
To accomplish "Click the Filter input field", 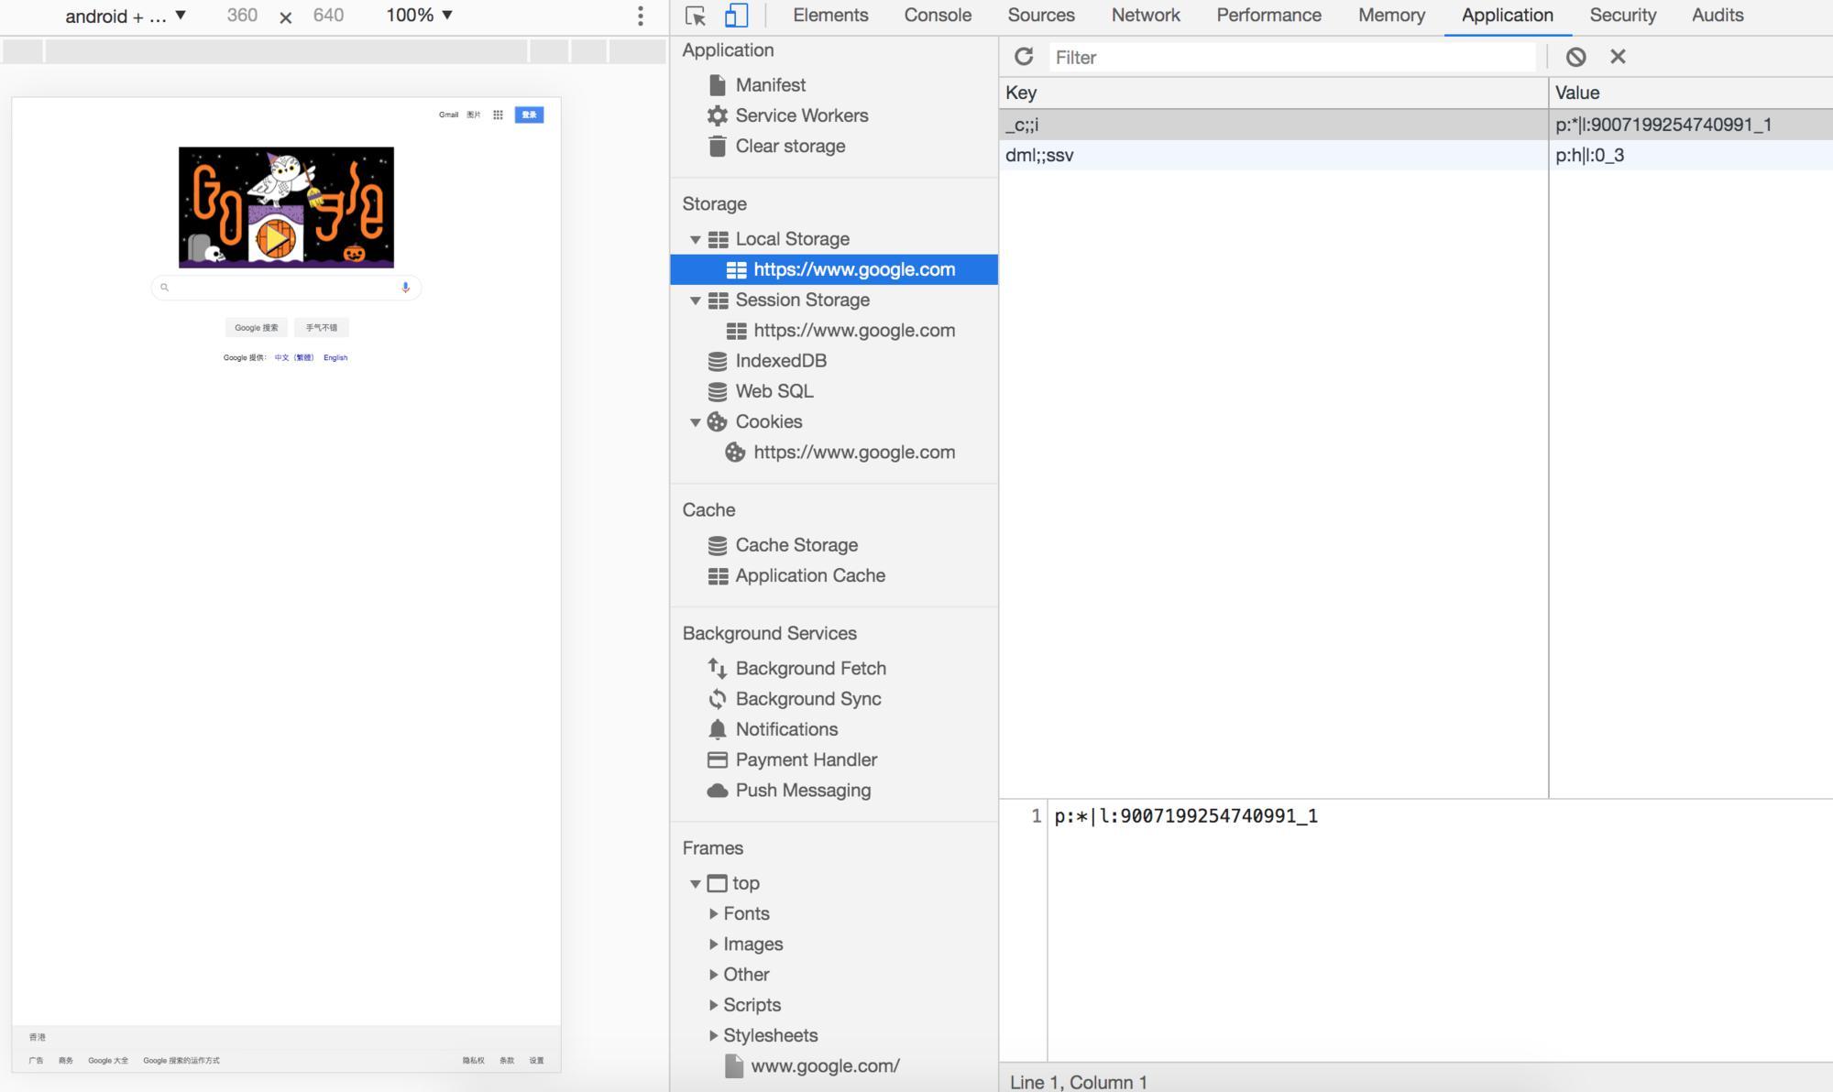I will click(1292, 57).
